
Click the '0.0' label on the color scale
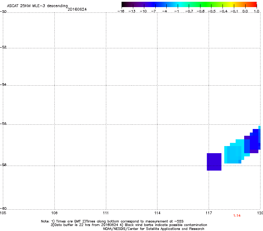click(x=245, y=11)
